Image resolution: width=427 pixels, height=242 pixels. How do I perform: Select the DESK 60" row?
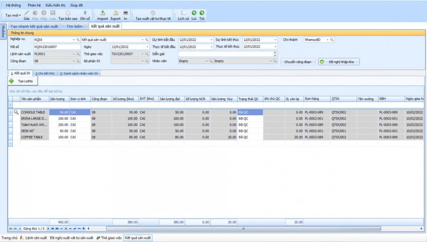[x=216, y=131]
